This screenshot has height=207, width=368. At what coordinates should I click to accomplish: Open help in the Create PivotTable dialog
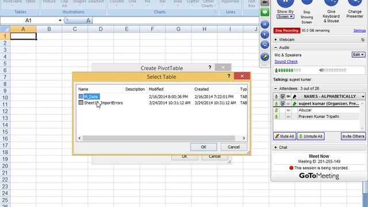[x=210, y=67]
